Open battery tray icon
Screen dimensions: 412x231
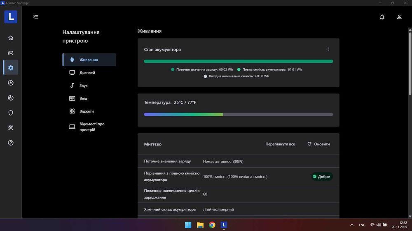click(385, 225)
